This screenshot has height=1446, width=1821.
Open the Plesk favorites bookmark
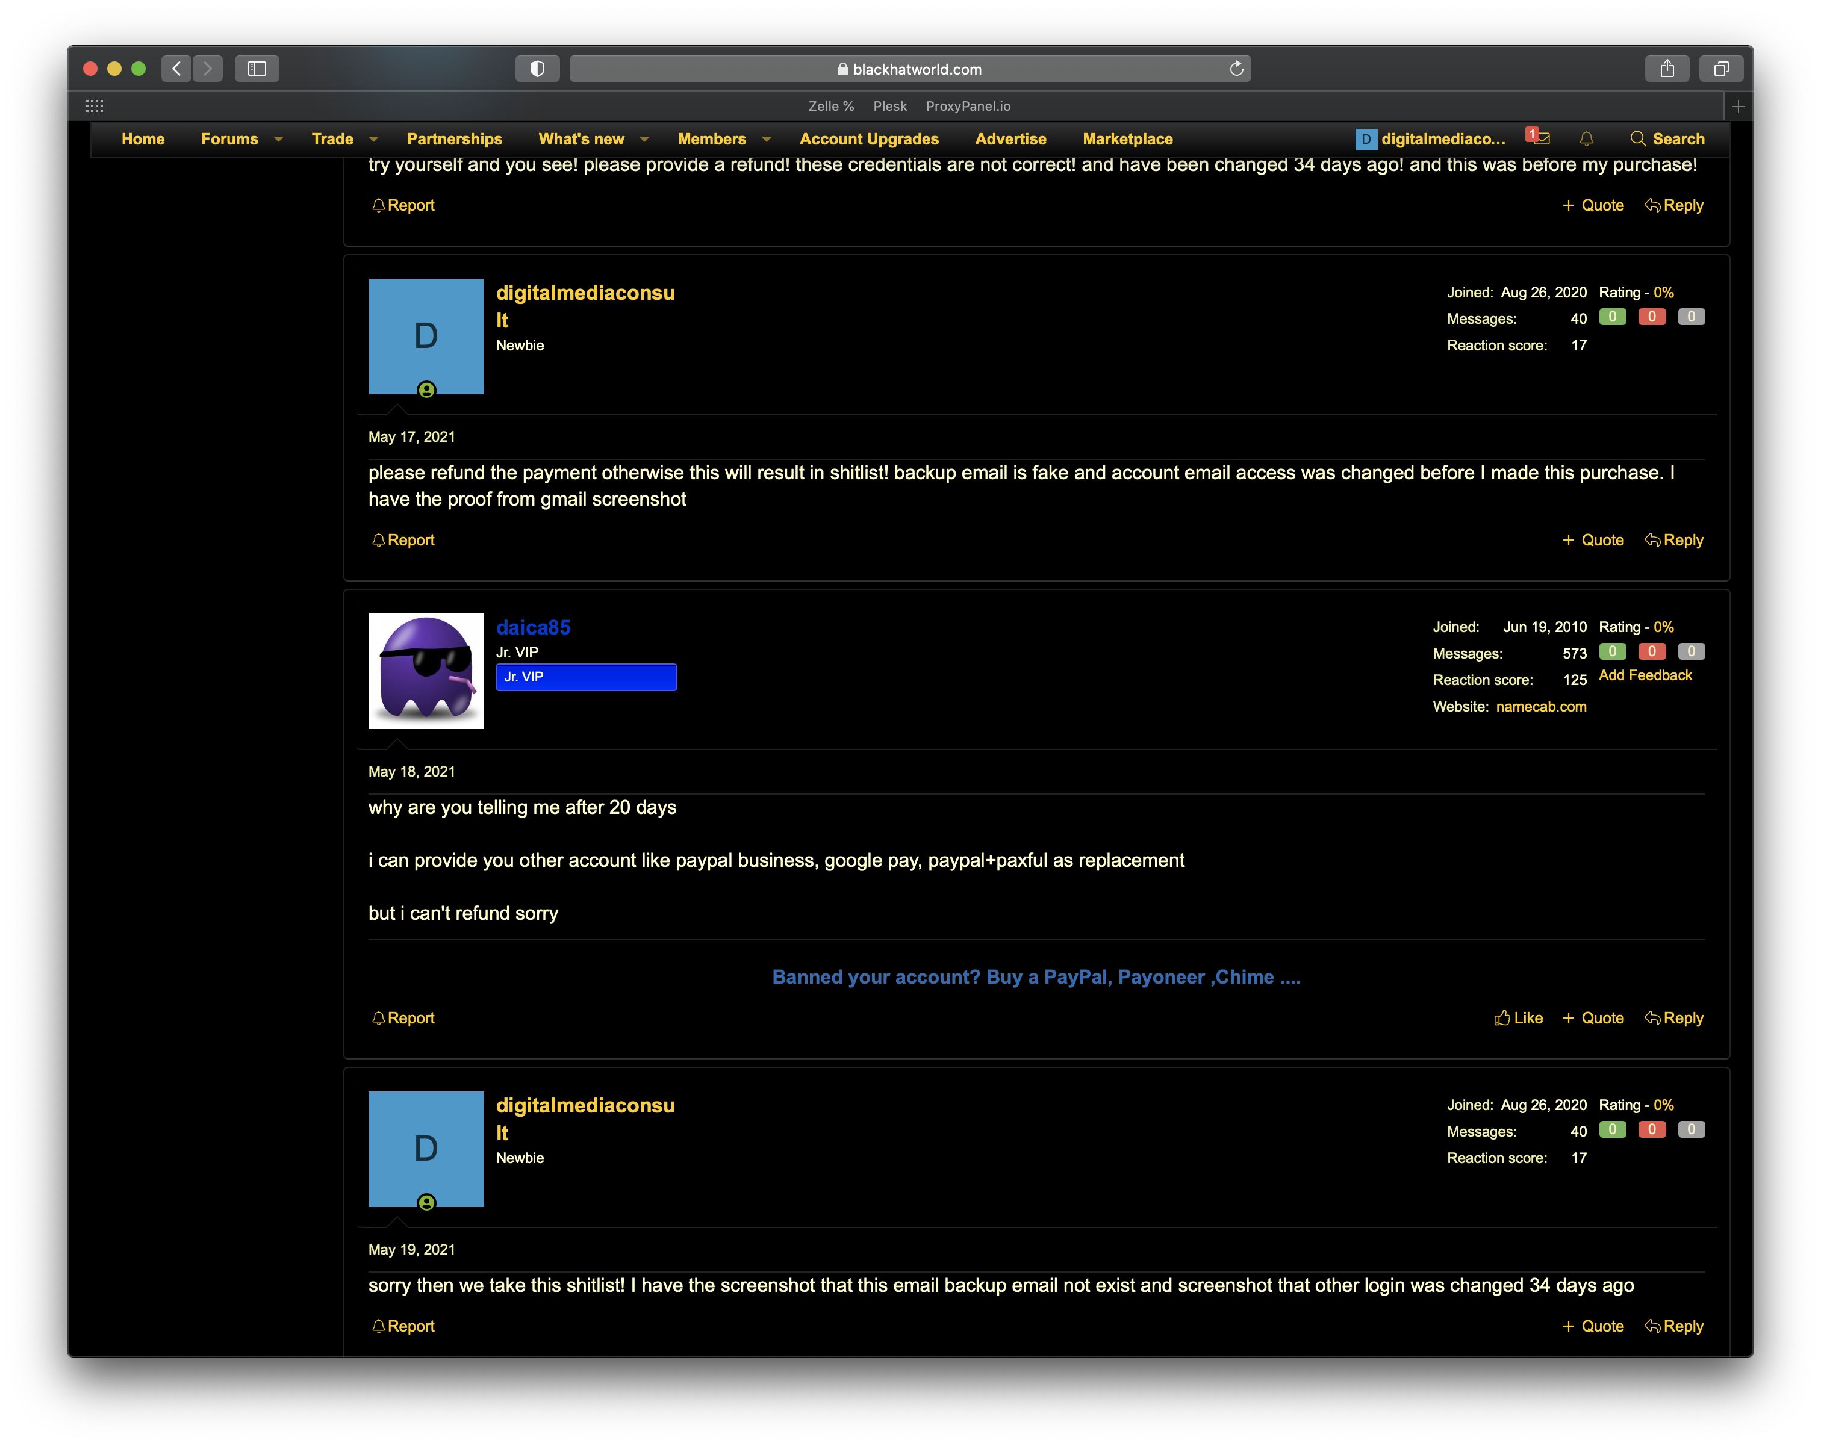coord(890,107)
